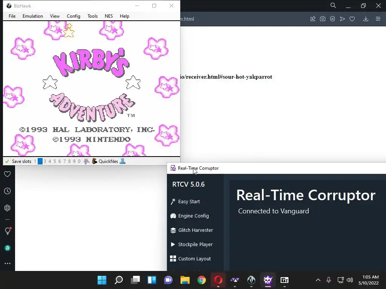Open Google Chrome from taskbar
This screenshot has height=289, width=386.
[x=202, y=280]
